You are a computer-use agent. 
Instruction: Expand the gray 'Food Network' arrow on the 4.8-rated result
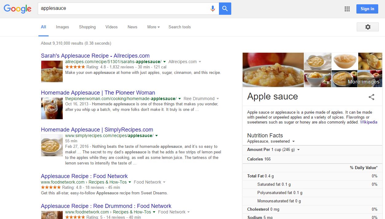click(x=164, y=182)
